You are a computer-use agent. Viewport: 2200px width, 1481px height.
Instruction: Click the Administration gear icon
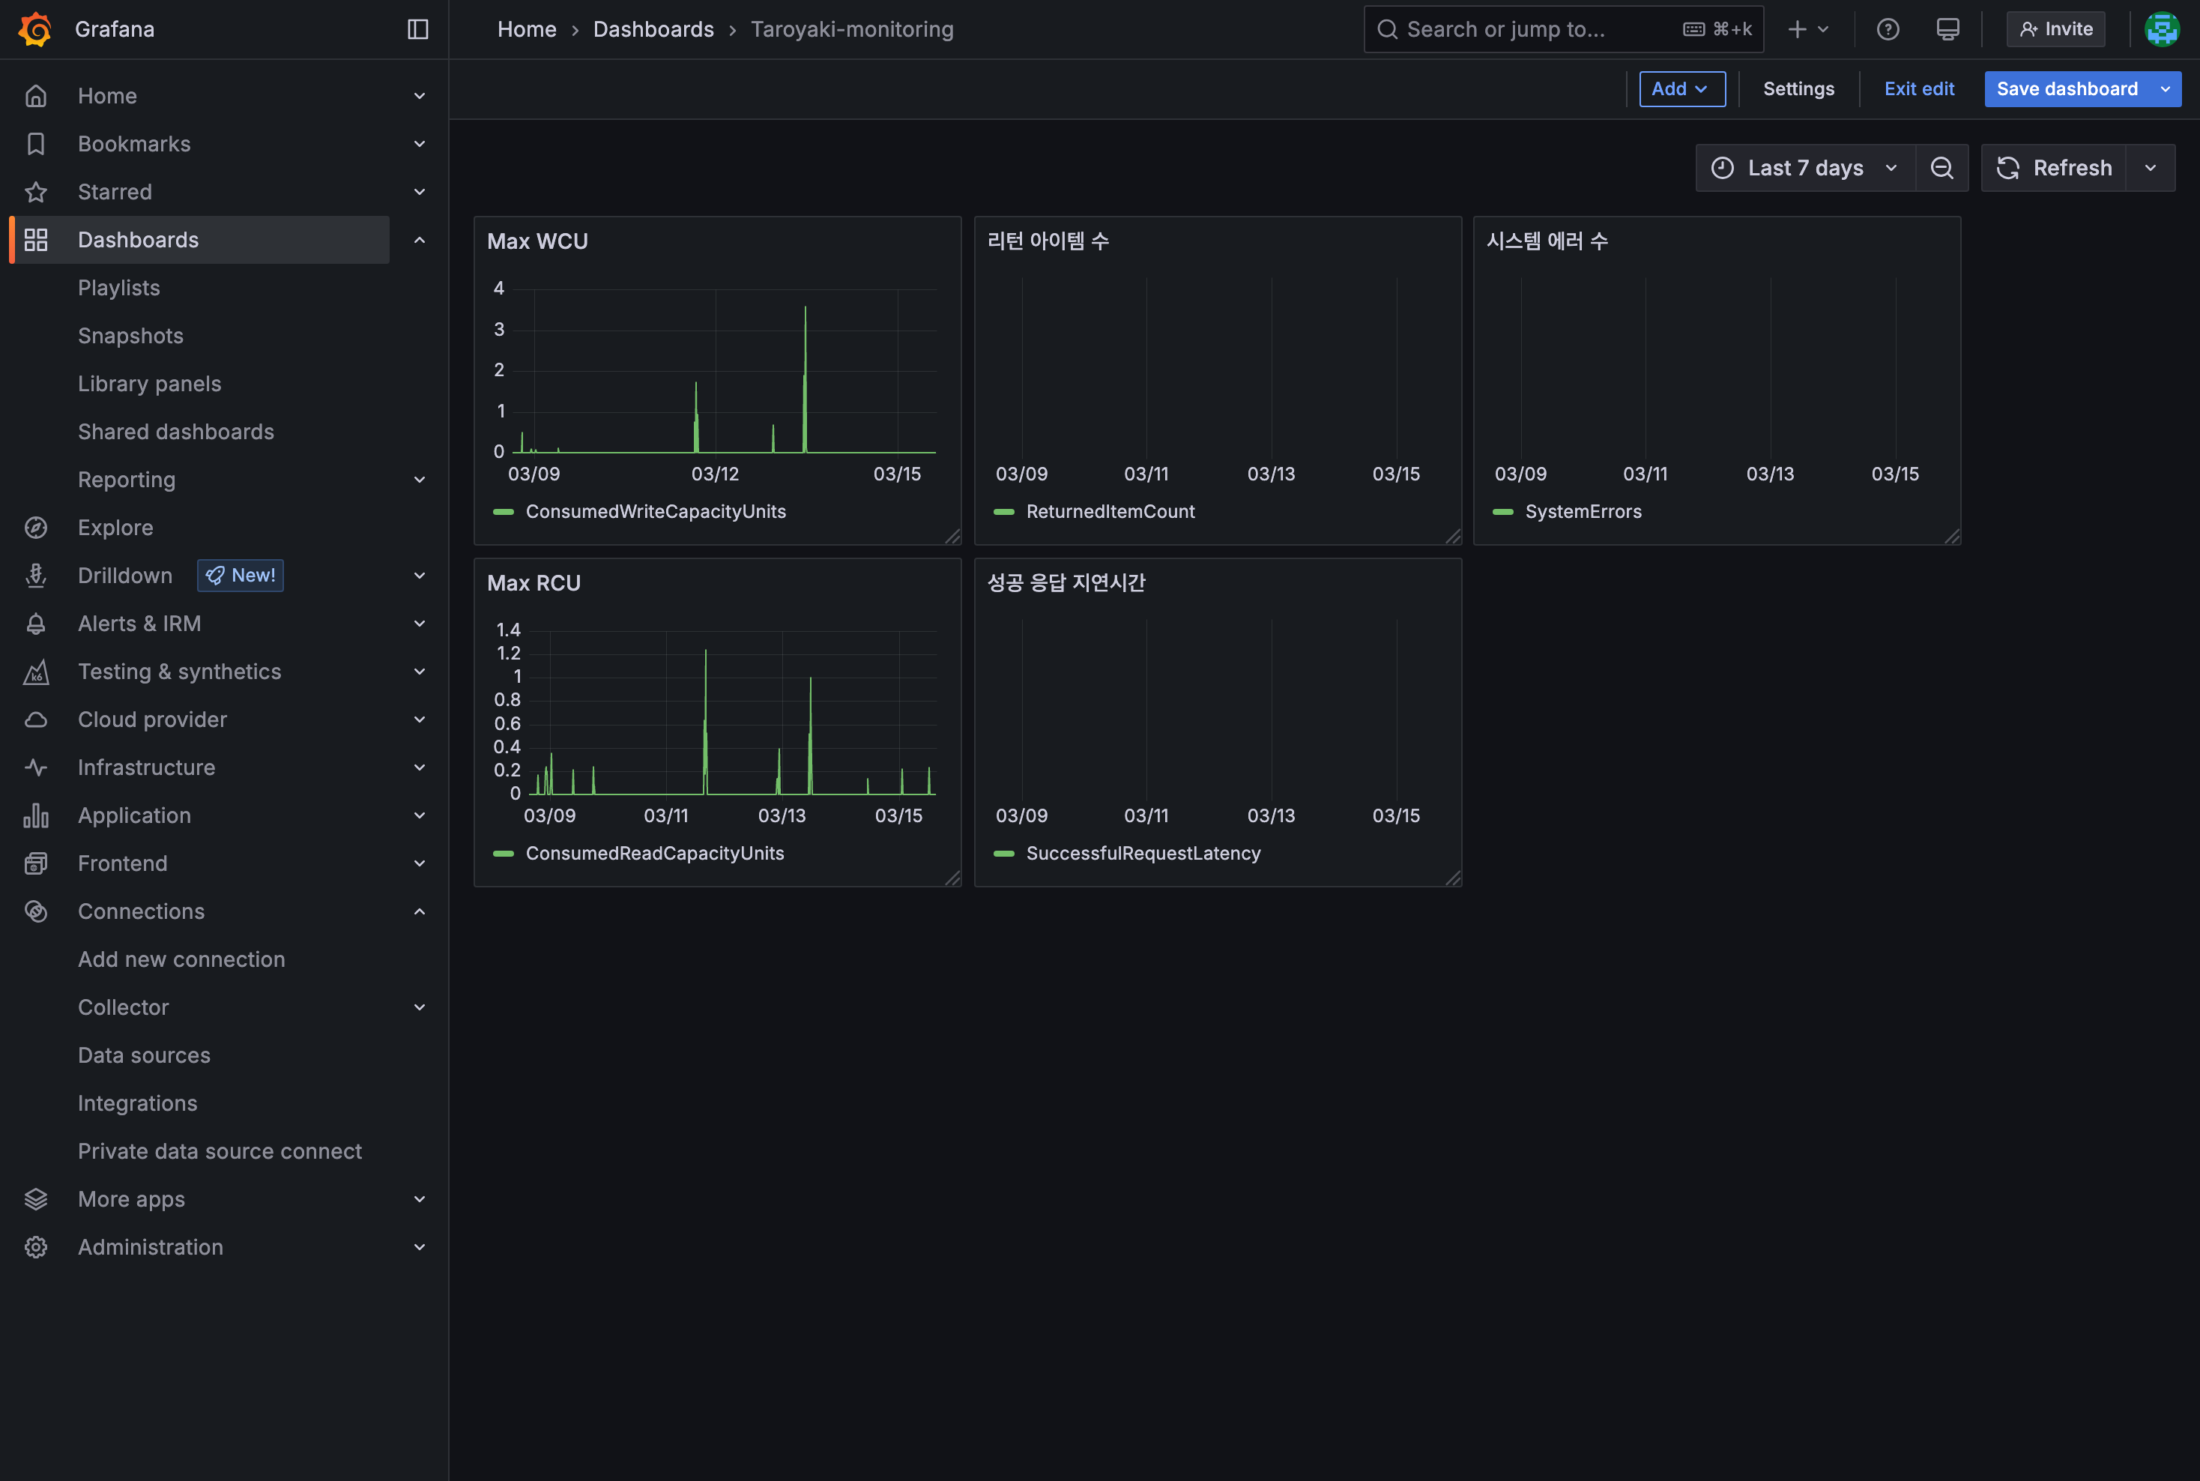36,1246
